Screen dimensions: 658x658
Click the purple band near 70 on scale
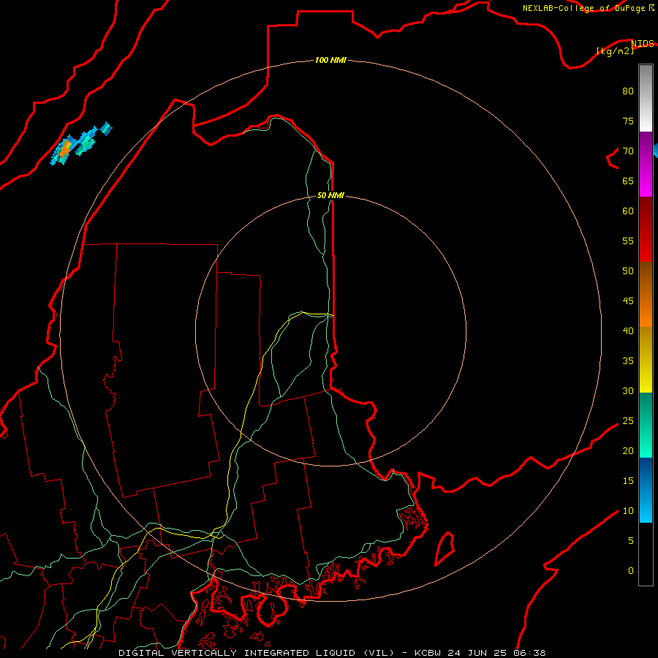click(x=646, y=147)
